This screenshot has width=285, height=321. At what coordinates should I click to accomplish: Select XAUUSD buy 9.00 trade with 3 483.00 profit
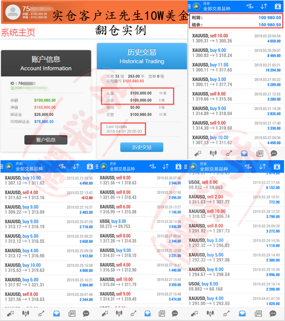(x=48, y=210)
